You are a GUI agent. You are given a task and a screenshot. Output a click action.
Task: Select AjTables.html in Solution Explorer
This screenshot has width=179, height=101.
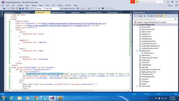pyautogui.click(x=147, y=36)
